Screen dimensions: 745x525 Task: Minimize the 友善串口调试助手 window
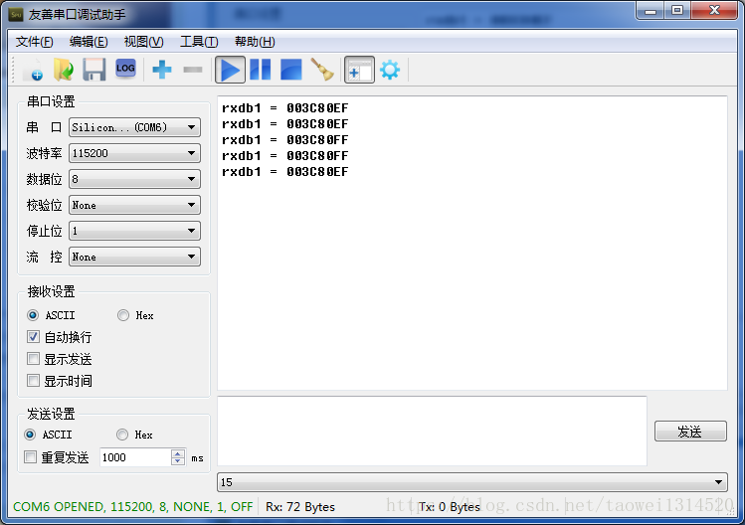[x=651, y=11]
